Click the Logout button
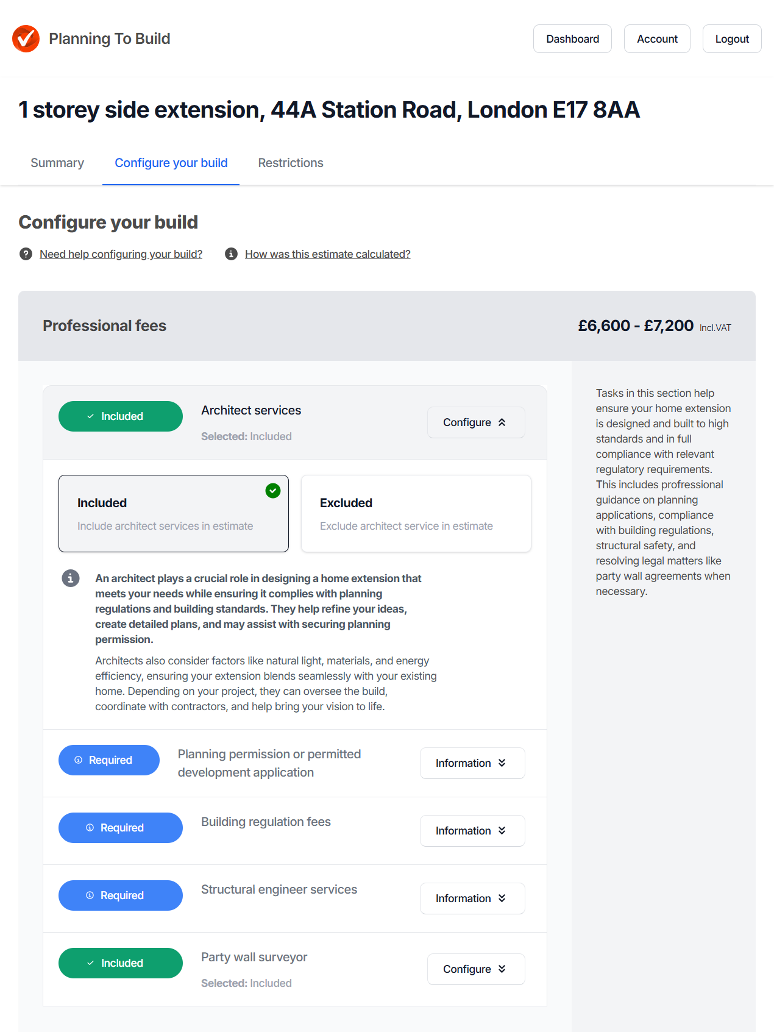The width and height of the screenshot is (774, 1032). pos(731,39)
